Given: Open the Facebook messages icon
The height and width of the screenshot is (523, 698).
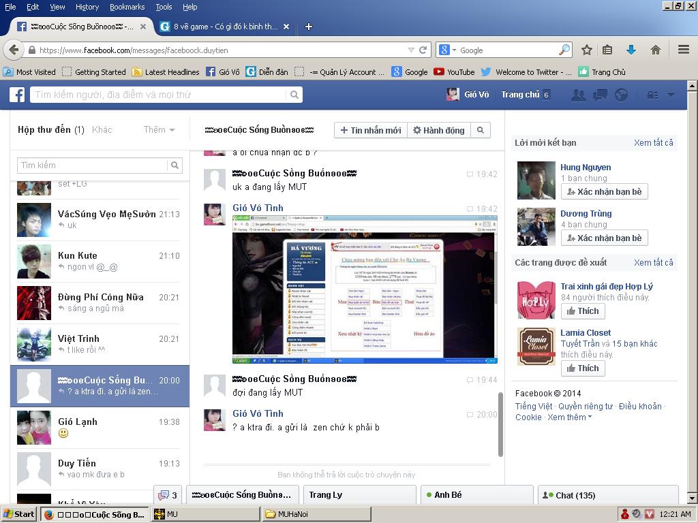Looking at the screenshot, I should coord(600,95).
